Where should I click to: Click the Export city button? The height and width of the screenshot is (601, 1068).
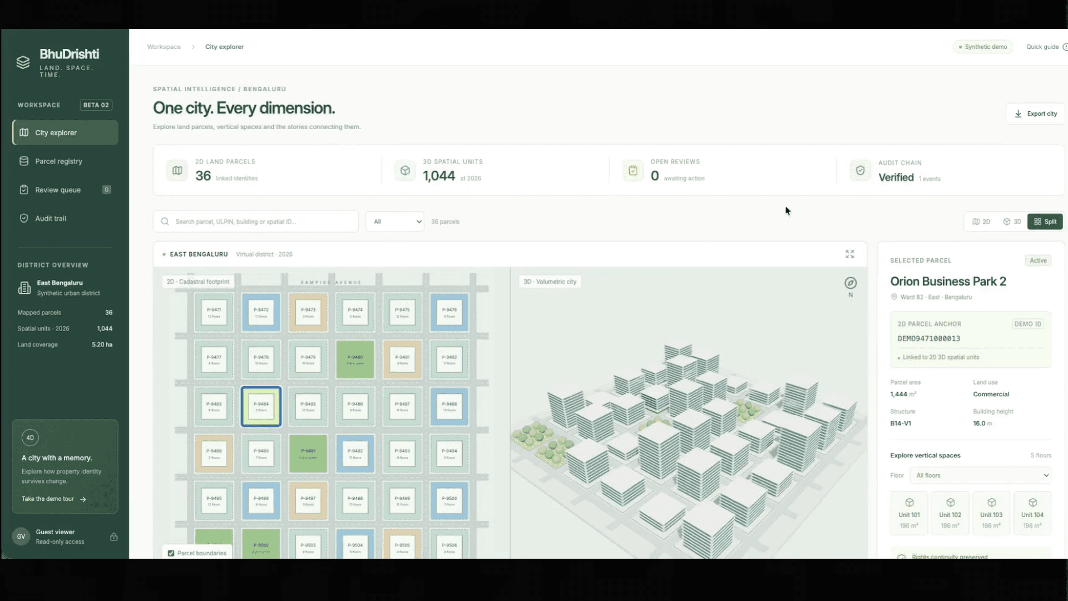(x=1035, y=114)
